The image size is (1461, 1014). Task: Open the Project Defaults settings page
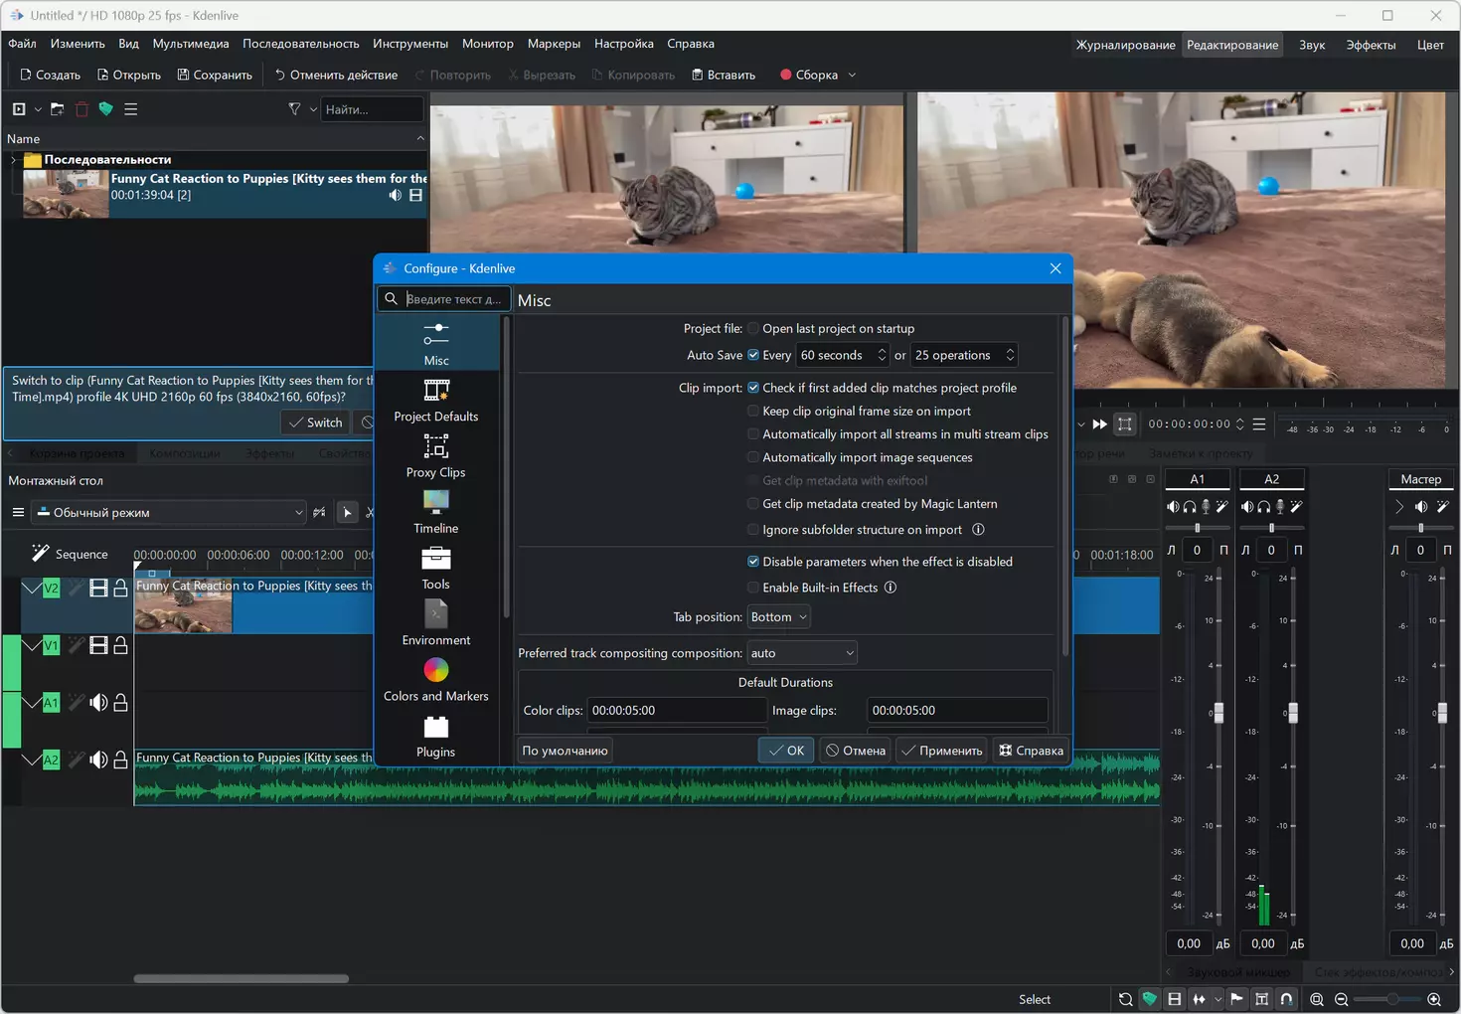pyautogui.click(x=435, y=400)
